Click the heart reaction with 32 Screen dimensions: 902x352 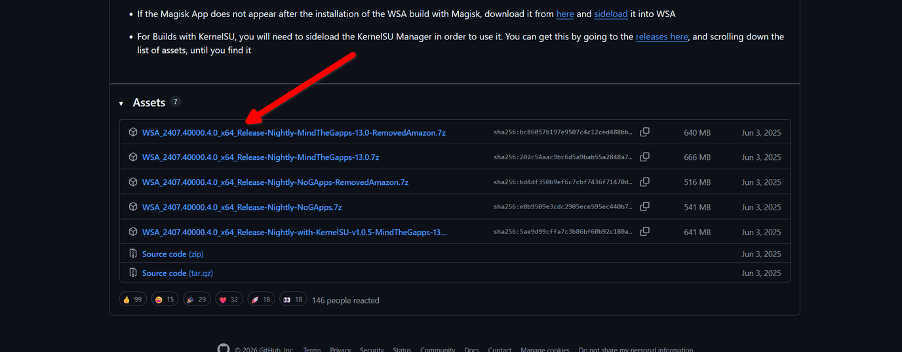(229, 300)
